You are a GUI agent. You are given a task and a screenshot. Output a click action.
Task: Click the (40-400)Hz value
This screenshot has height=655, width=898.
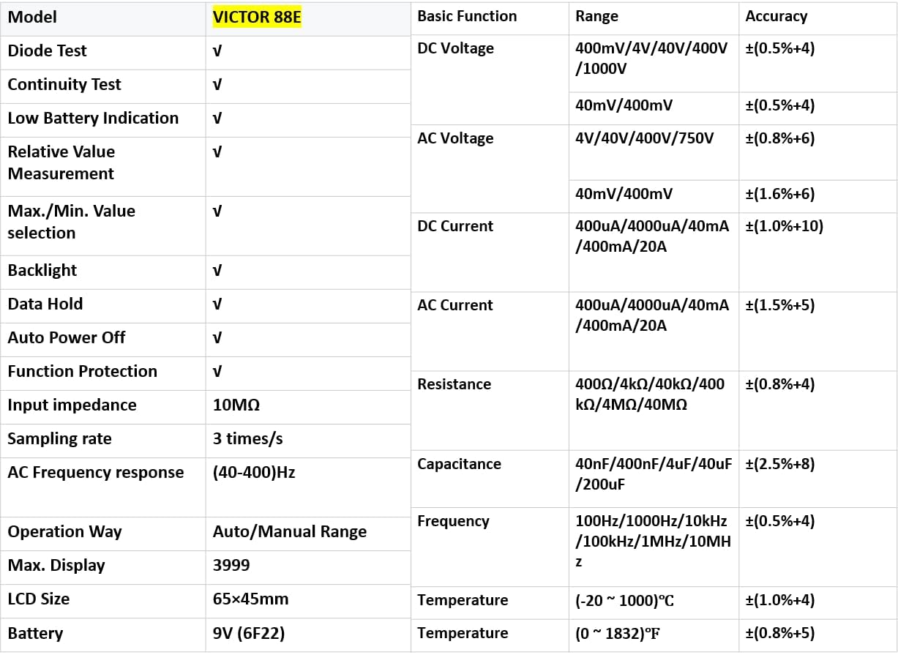pyautogui.click(x=254, y=473)
